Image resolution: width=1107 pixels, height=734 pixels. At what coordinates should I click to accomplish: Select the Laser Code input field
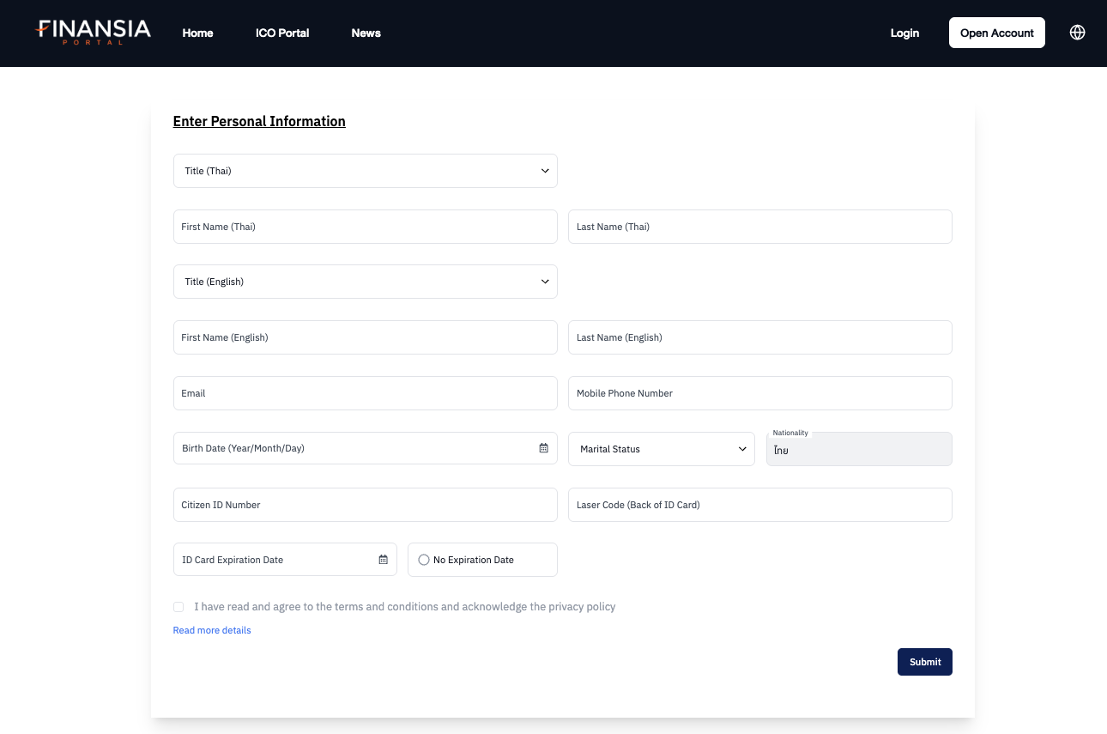(759, 505)
